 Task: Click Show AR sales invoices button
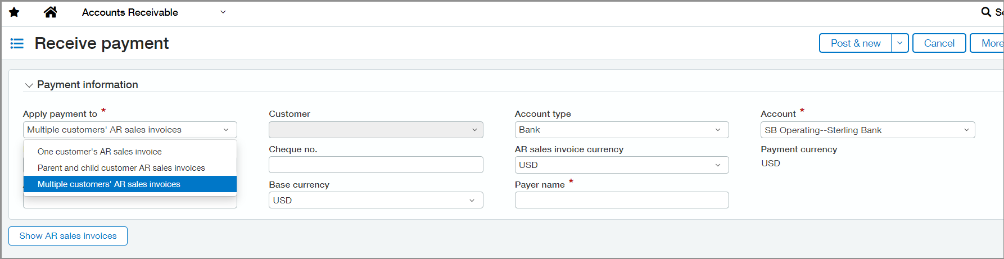68,236
